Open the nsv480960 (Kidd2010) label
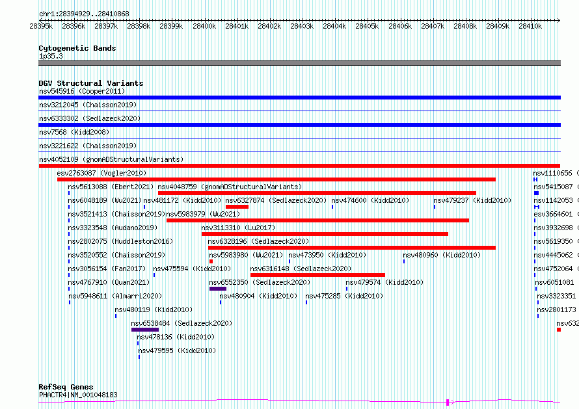 click(442, 255)
